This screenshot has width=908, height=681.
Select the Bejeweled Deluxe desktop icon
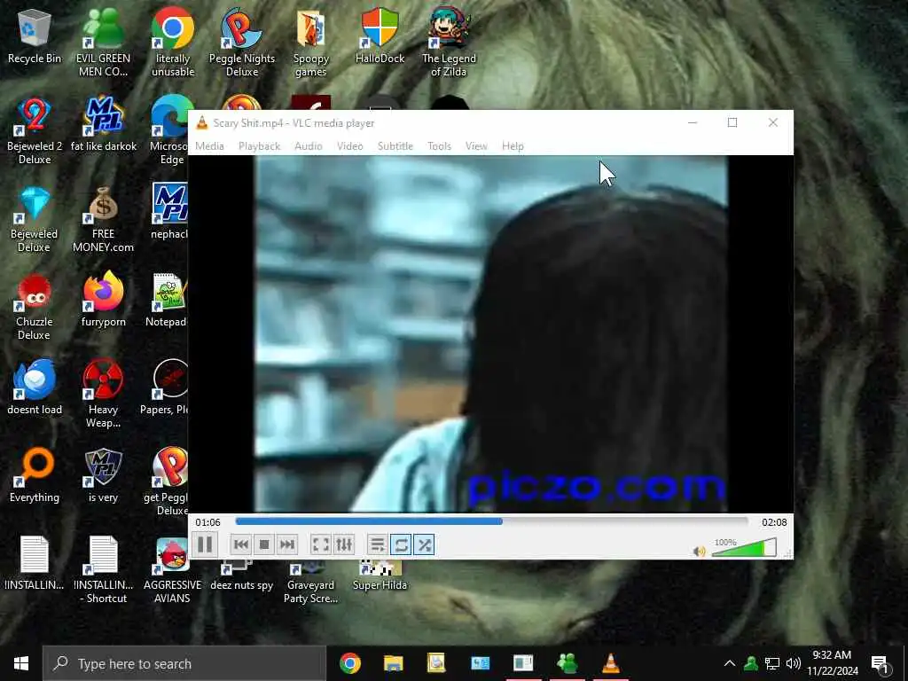coord(35,219)
